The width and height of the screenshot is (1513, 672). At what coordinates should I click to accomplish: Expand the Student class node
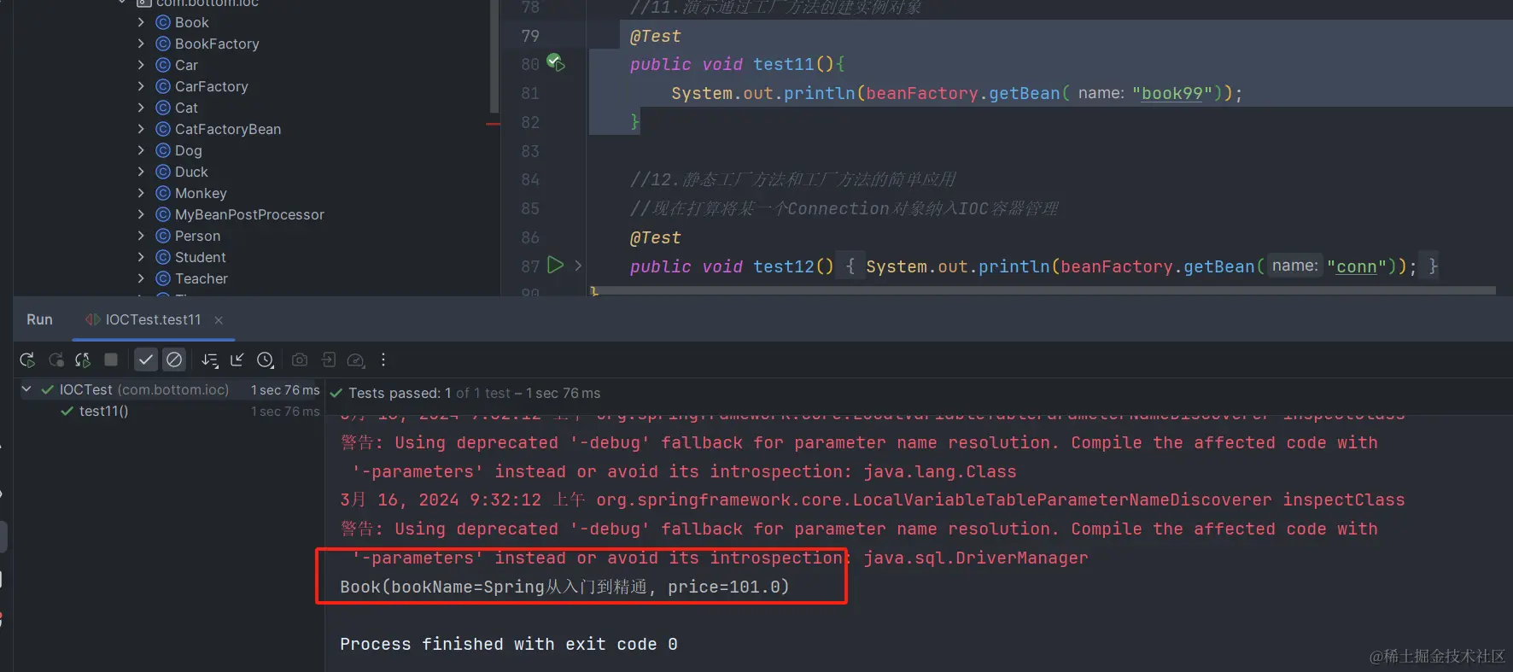(141, 257)
